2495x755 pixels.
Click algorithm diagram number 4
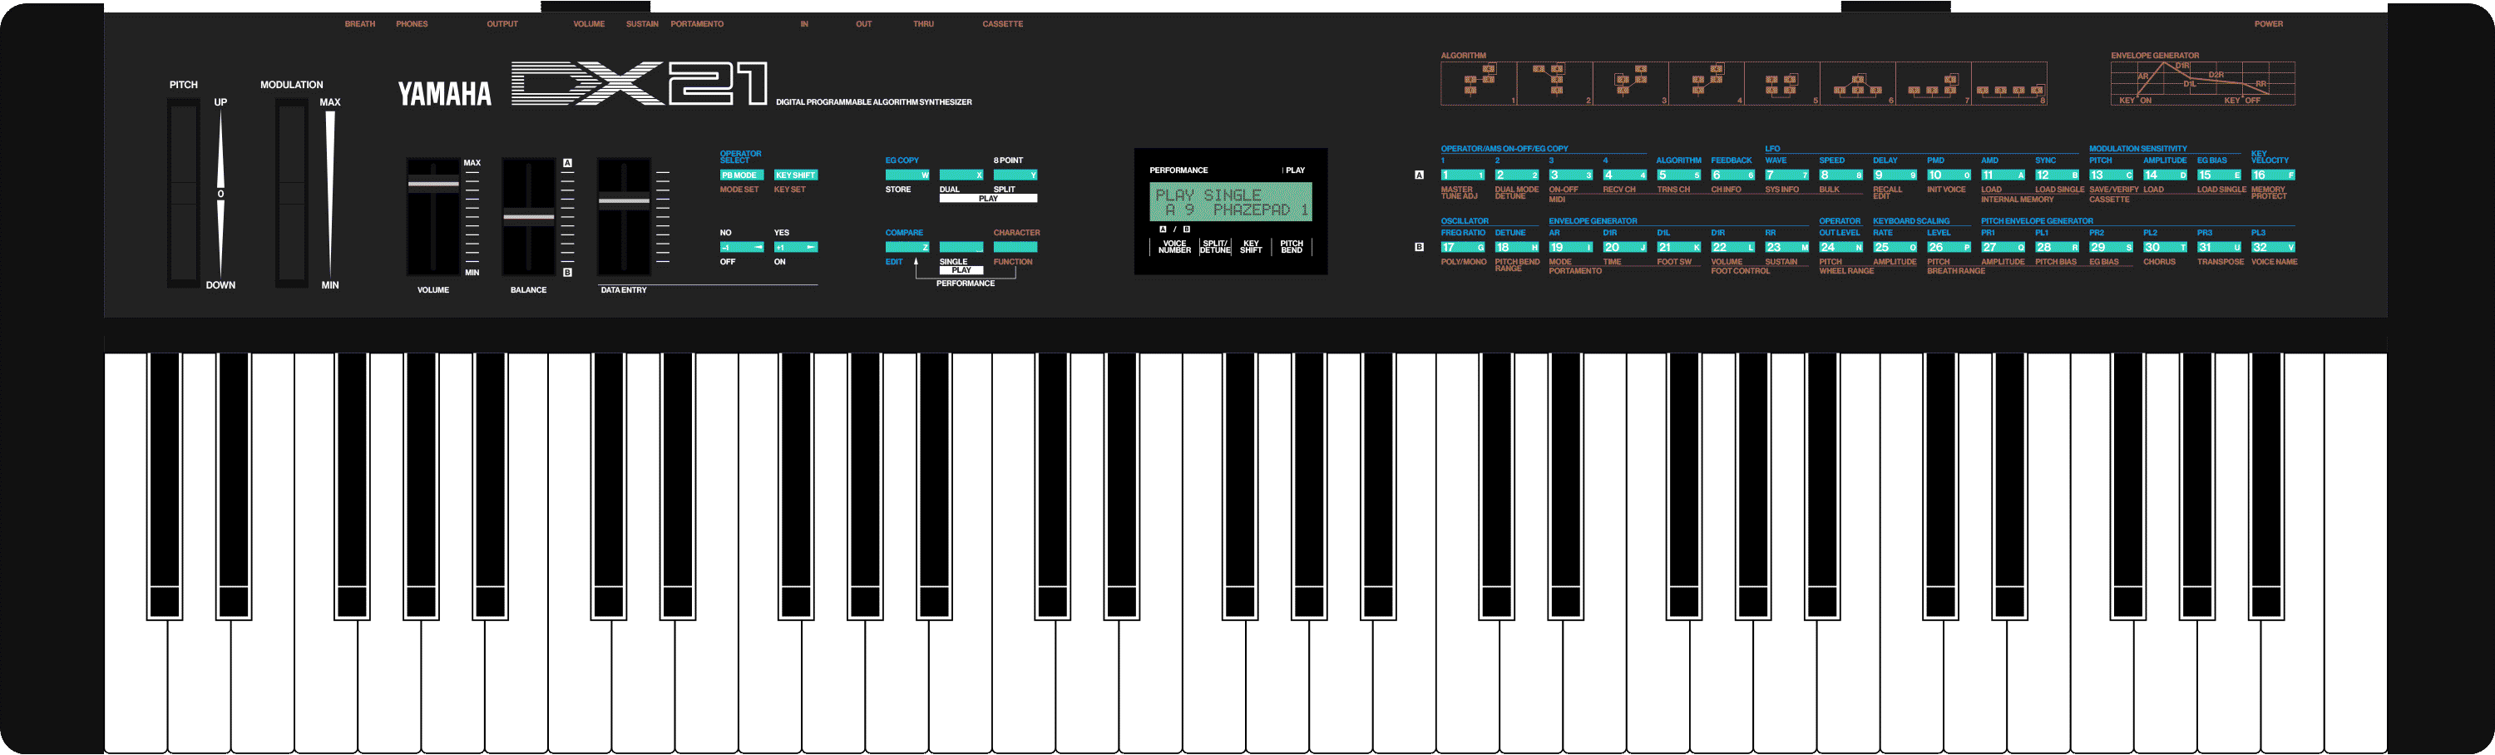[x=1707, y=83]
